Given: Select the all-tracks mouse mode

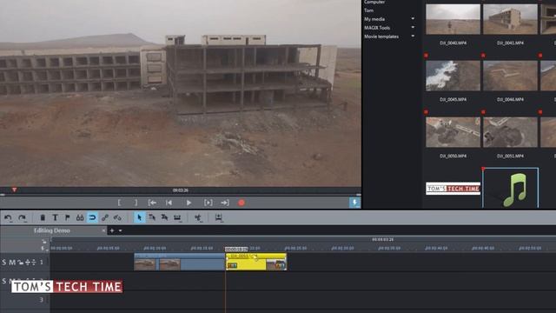Looking at the screenshot, I should pos(164,217).
